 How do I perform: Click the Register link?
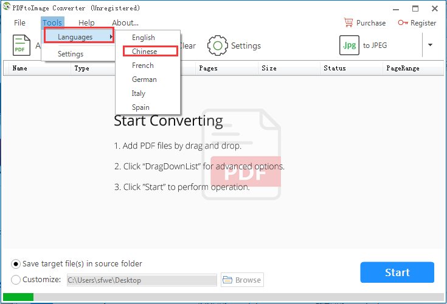point(423,22)
